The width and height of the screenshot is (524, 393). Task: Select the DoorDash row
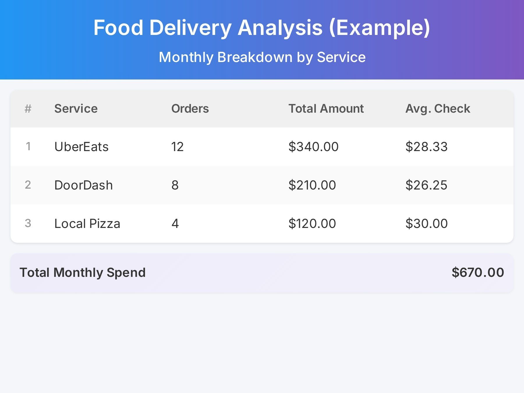(x=262, y=185)
